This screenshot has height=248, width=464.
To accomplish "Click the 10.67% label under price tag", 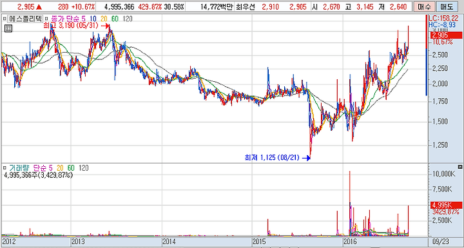I will pyautogui.click(x=442, y=42).
